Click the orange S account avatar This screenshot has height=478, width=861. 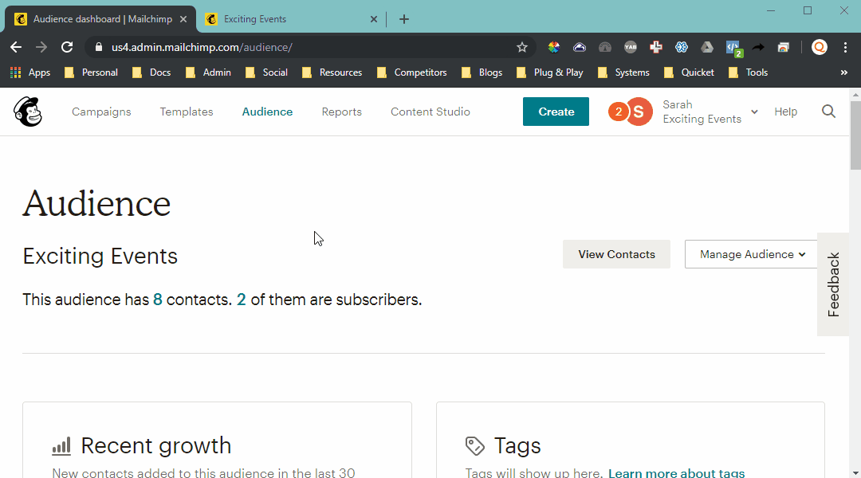point(639,112)
